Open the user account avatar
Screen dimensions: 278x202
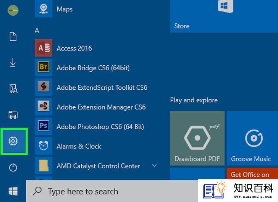(13, 10)
